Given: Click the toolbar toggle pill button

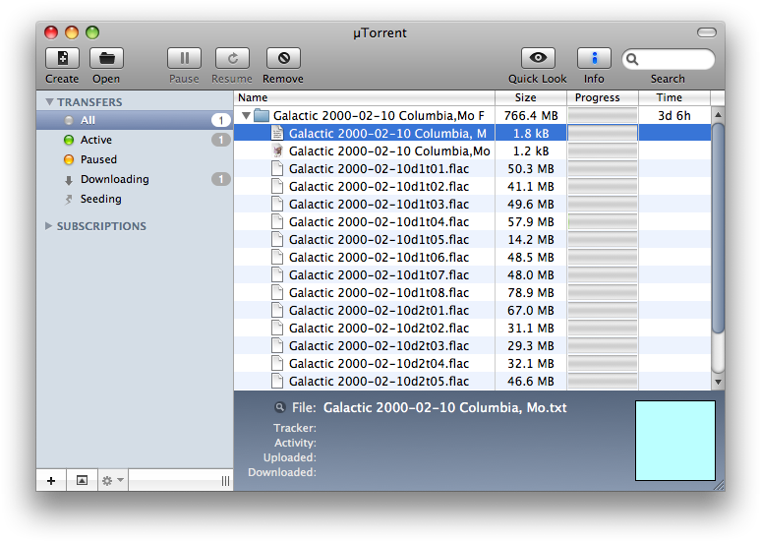Looking at the screenshot, I should [x=706, y=32].
